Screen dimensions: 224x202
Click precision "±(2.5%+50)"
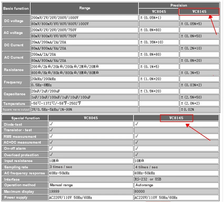[x=199, y=97]
